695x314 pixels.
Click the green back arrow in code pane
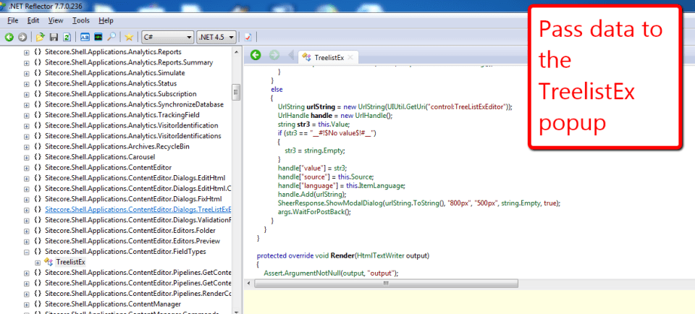tap(256, 56)
